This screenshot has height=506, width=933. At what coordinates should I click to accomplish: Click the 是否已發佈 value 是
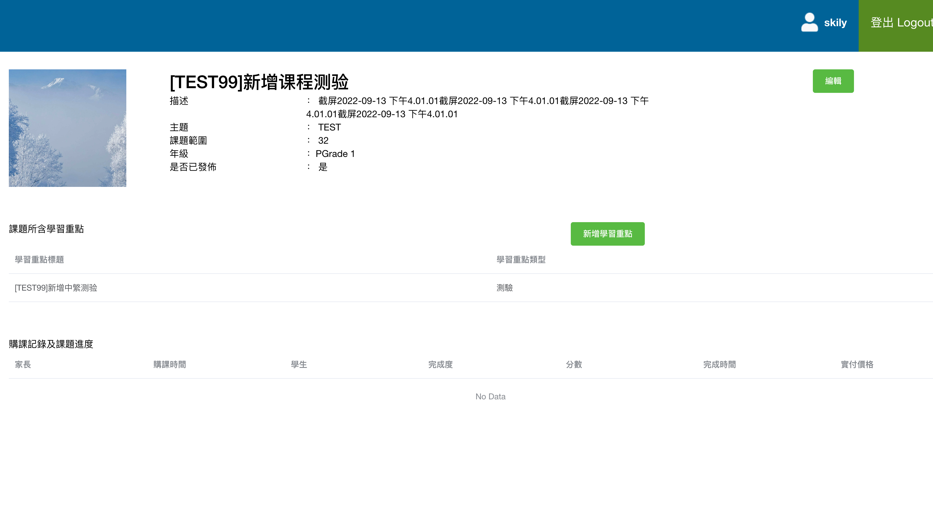click(323, 167)
